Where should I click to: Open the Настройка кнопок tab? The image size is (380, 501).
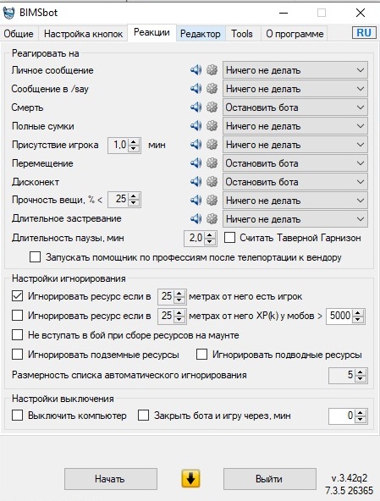pyautogui.click(x=83, y=34)
